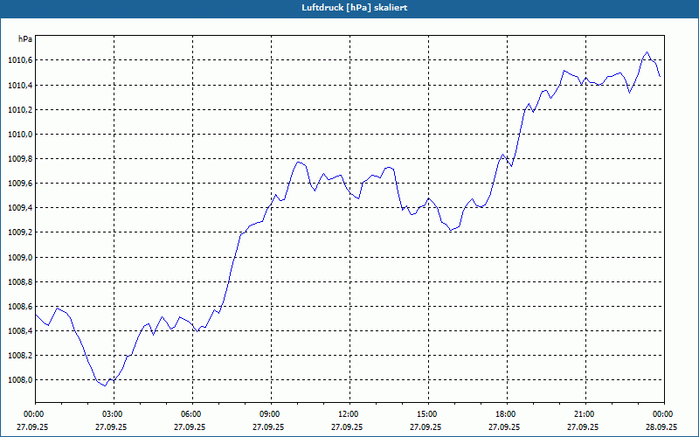Select the y-axis value 1009,4
This screenshot has width=699, height=437.
pyautogui.click(x=20, y=208)
